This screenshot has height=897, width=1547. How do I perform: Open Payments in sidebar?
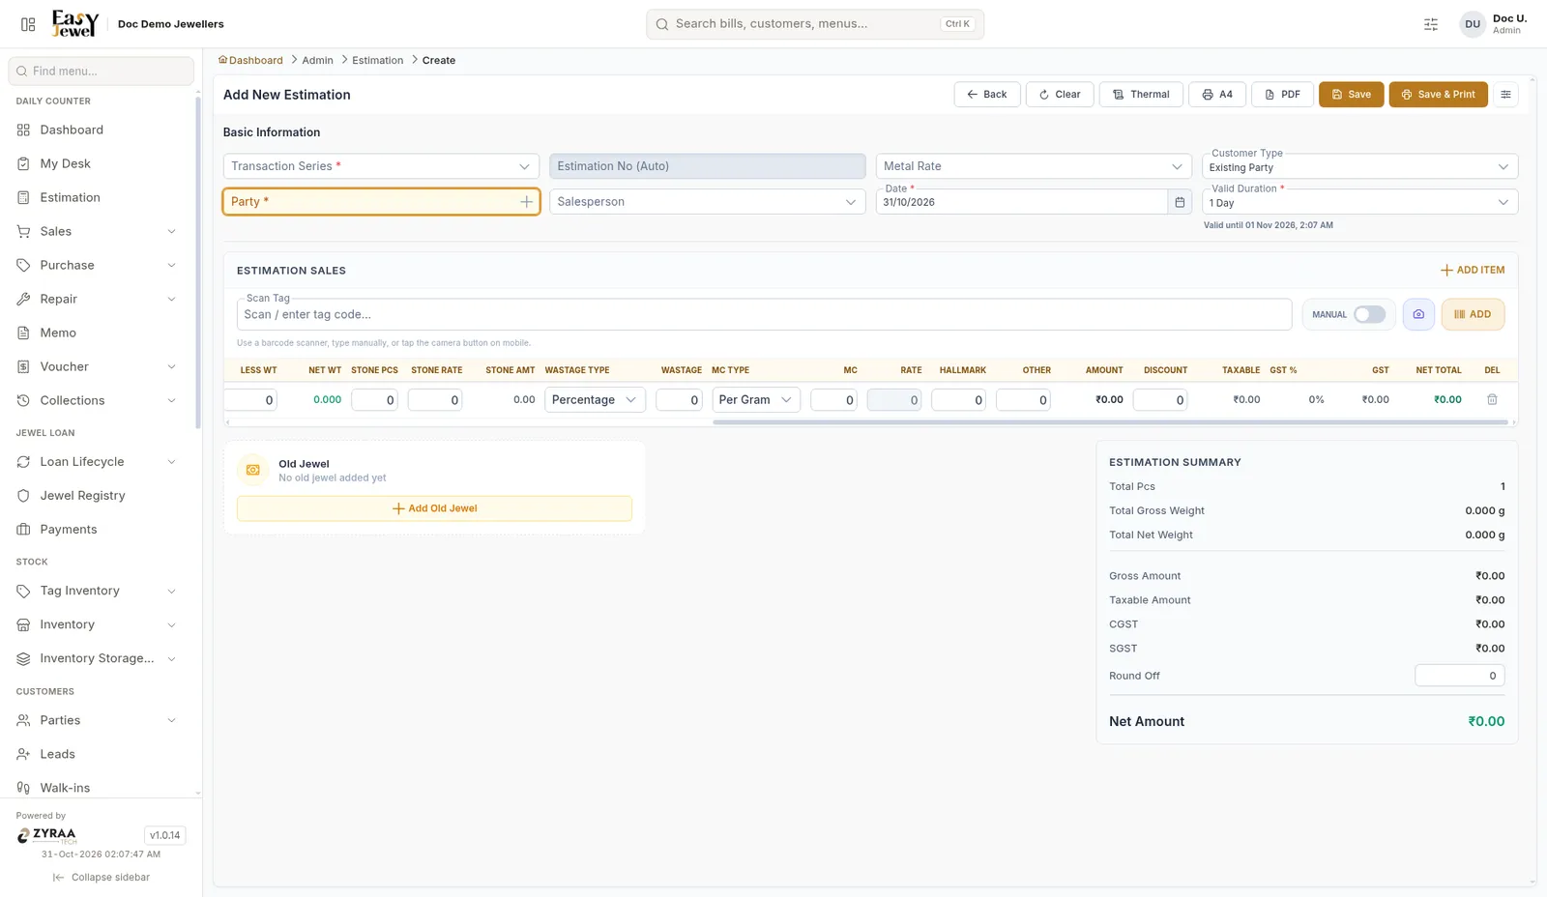point(101,529)
